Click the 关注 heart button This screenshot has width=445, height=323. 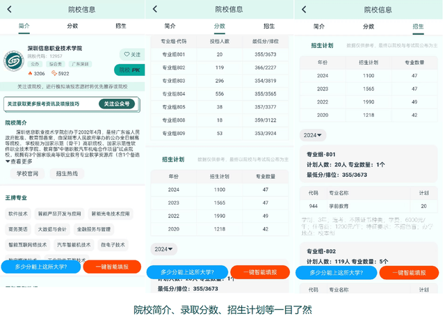click(132, 54)
